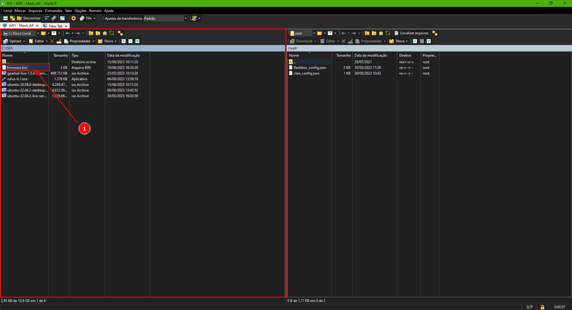Image resolution: width=572 pixels, height=310 pixels.
Task: Click Localizar arquivos button
Action: tap(411, 33)
